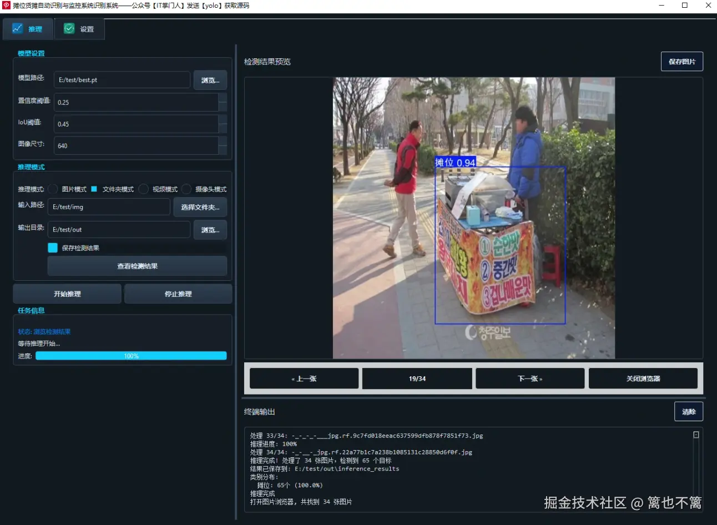Click the chart icon on the 推理 tab
This screenshot has height=525, width=717.
(x=17, y=29)
